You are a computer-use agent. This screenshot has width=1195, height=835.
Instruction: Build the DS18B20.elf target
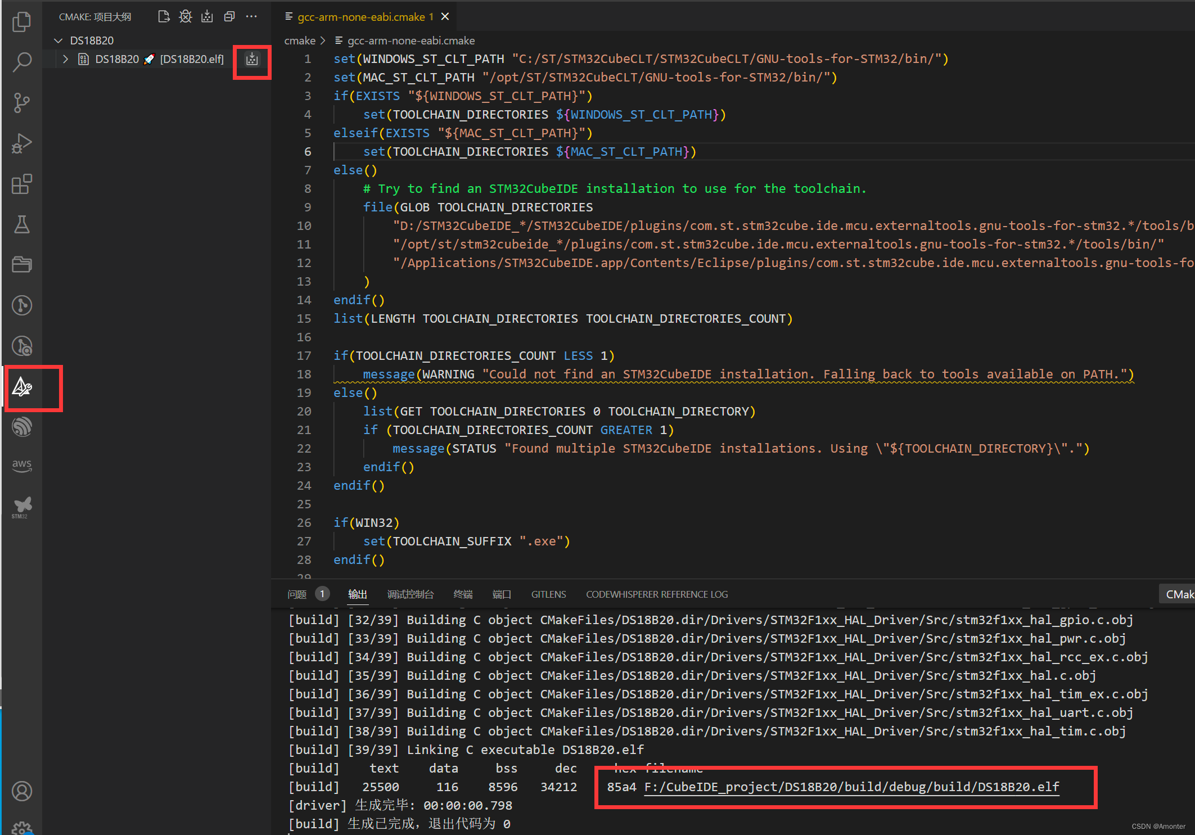[x=252, y=59]
